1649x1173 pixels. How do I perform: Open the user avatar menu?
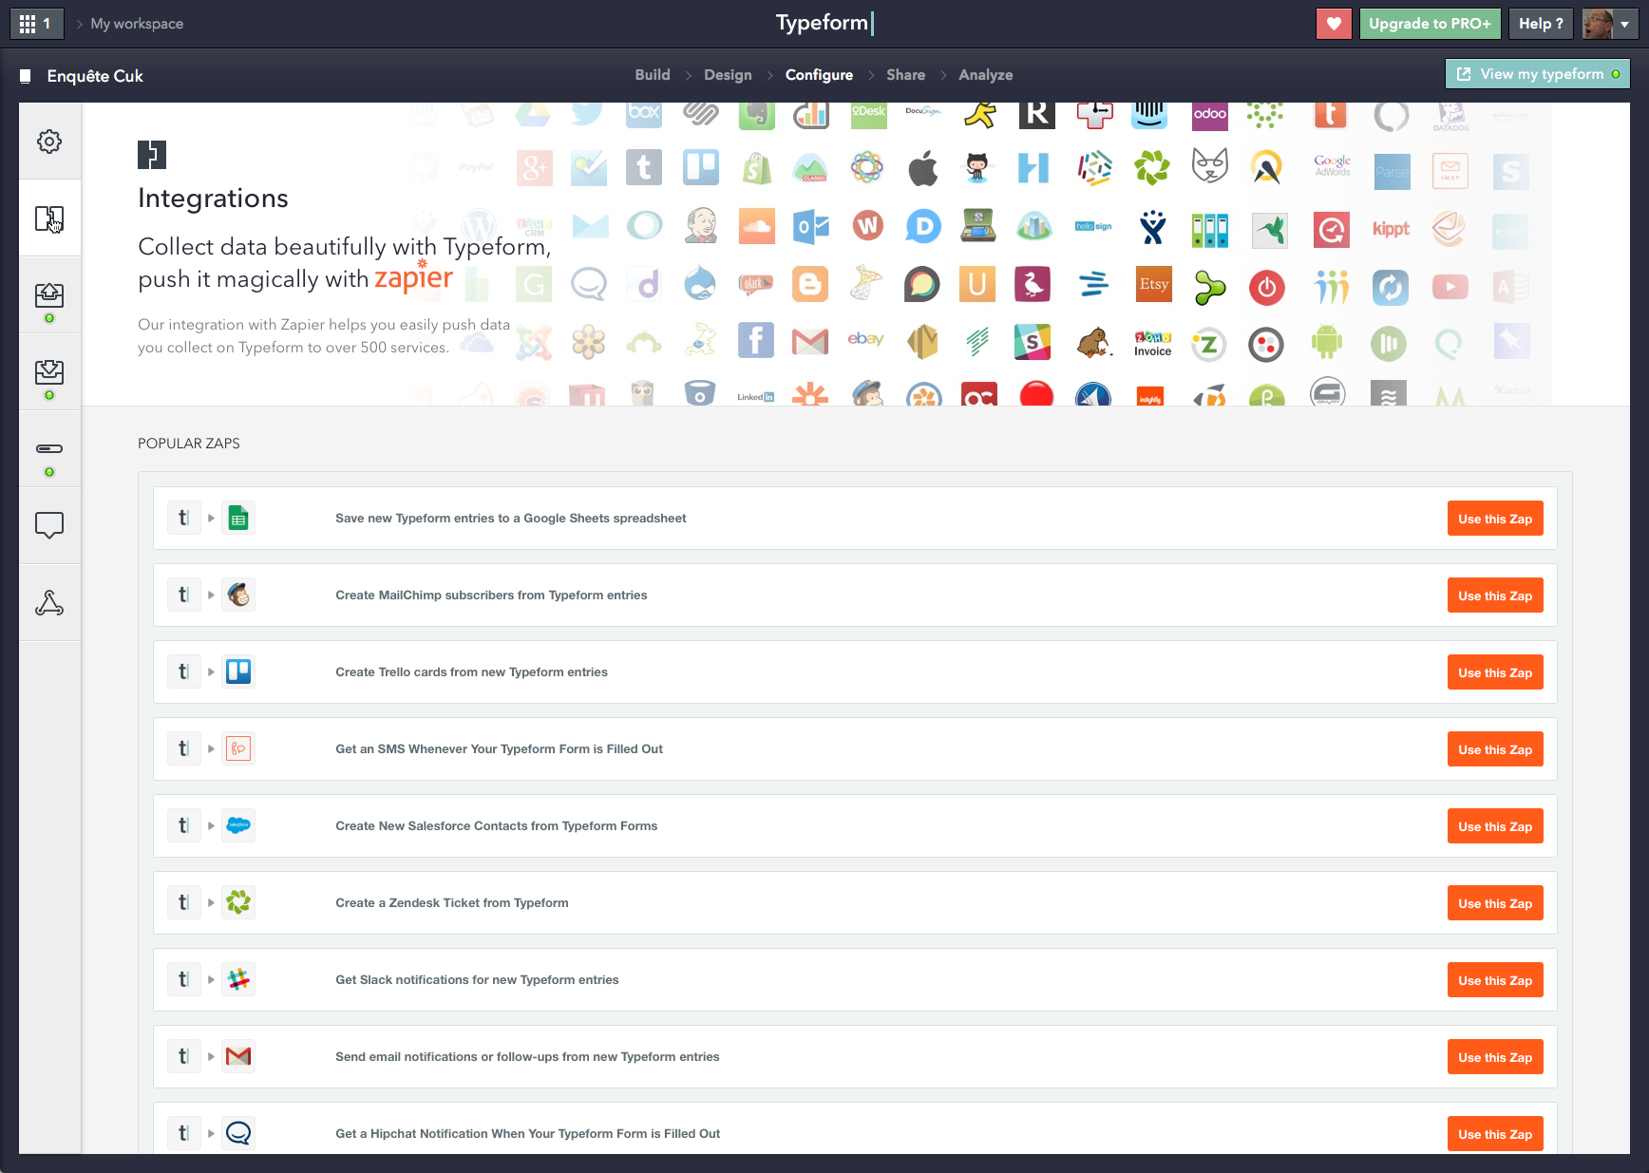(x=1609, y=24)
